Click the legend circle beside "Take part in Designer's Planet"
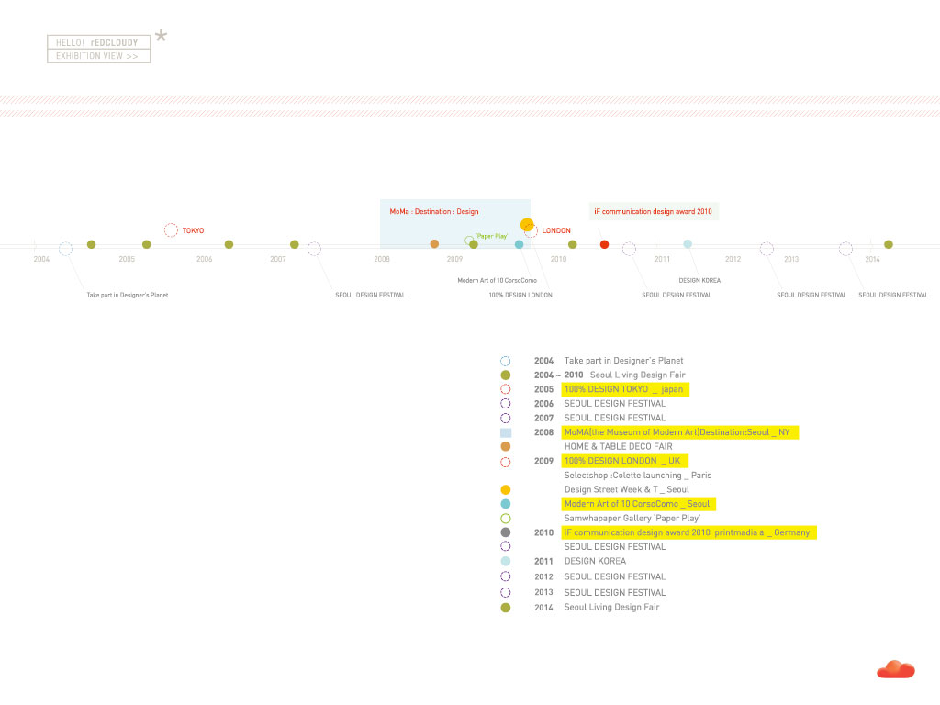Image resolution: width=940 pixels, height=705 pixels. pyautogui.click(x=506, y=361)
